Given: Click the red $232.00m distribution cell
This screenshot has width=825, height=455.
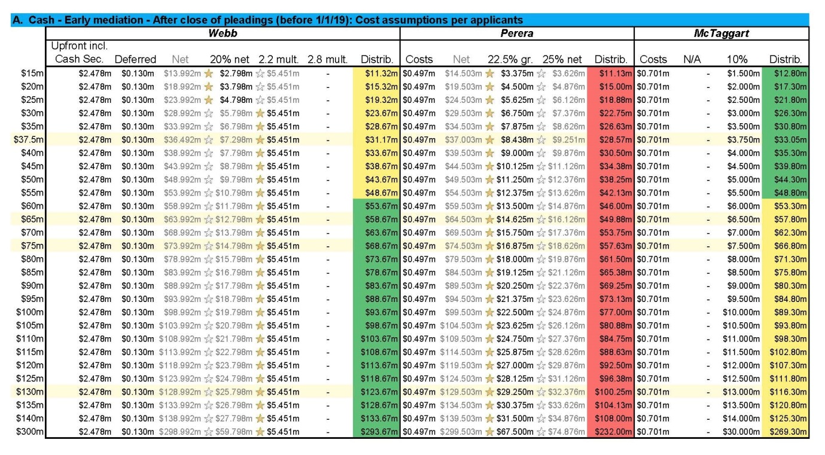Looking at the screenshot, I should (610, 432).
